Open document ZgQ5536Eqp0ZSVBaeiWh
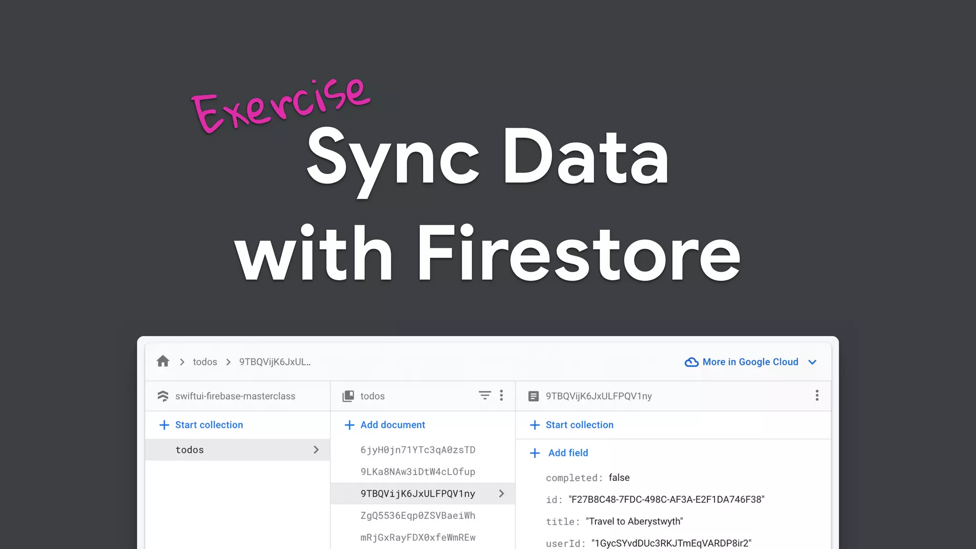 click(418, 516)
